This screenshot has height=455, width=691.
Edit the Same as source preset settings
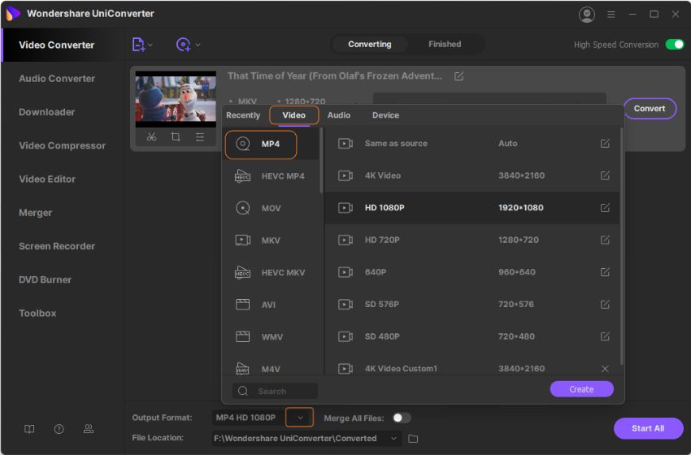click(605, 144)
